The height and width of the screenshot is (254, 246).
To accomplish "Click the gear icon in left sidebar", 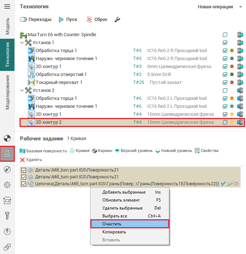I will pos(7,185).
